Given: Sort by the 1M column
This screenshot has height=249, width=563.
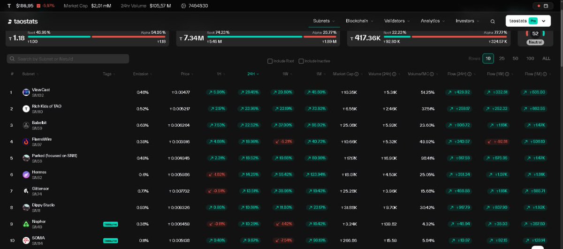Looking at the screenshot, I should [320, 74].
